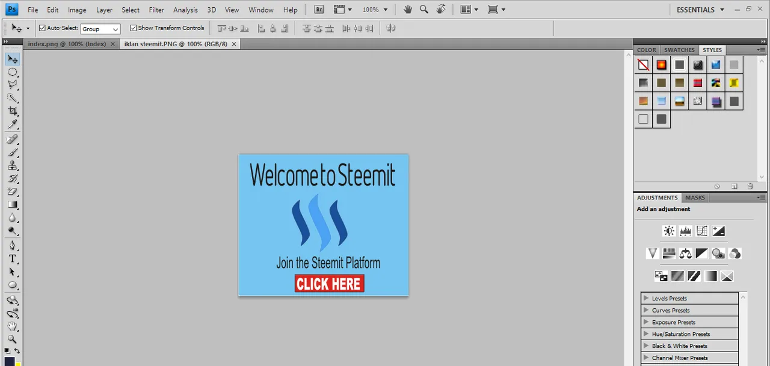This screenshot has width=770, height=366.
Task: Add a Curves adjustment layer
Action: (x=701, y=231)
